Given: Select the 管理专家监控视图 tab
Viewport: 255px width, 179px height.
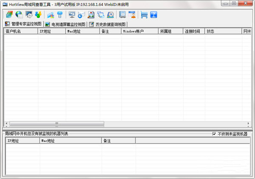Looking at the screenshot, I should coord(23,24).
